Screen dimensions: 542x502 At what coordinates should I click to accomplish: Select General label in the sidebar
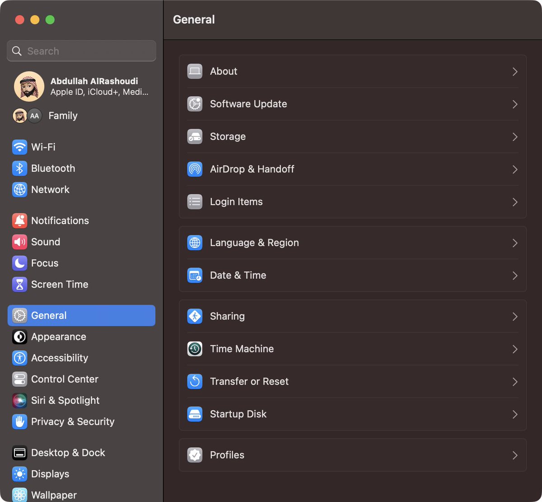pos(49,315)
